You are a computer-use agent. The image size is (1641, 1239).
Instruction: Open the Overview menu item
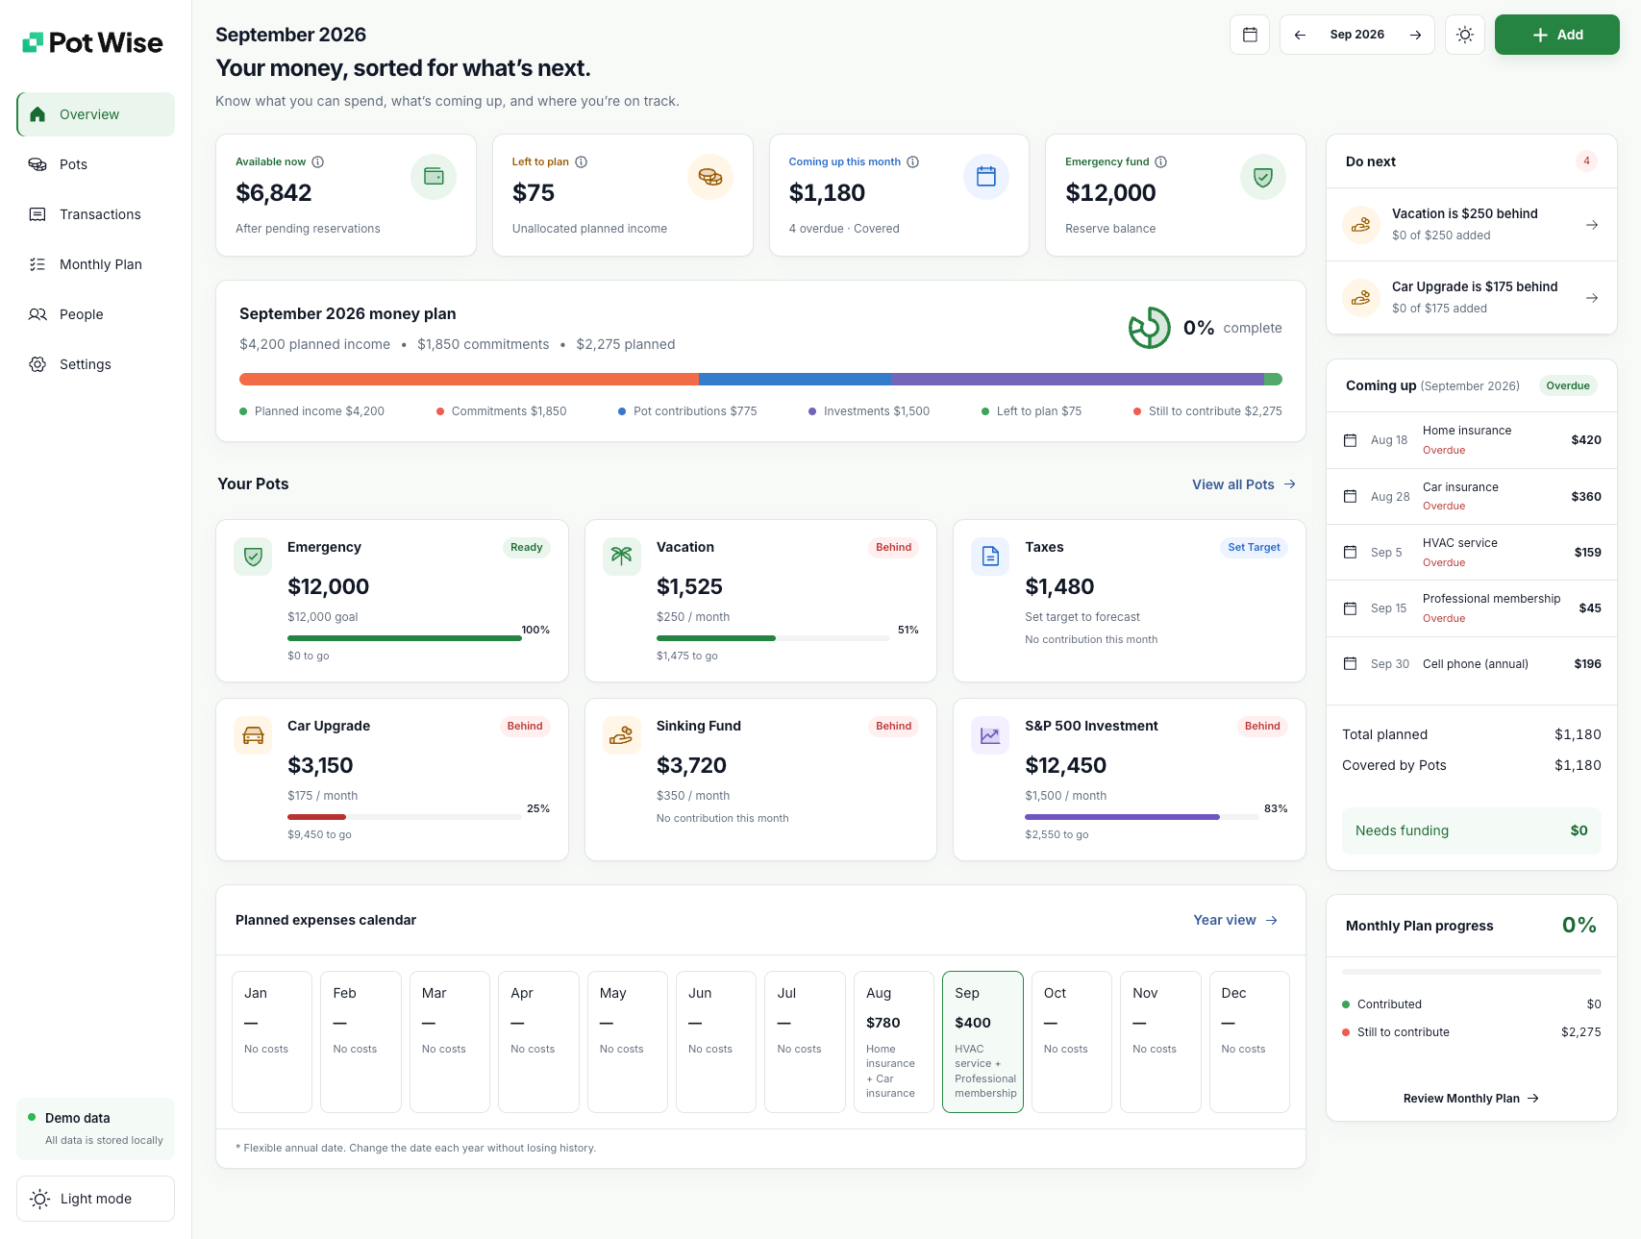tap(95, 114)
